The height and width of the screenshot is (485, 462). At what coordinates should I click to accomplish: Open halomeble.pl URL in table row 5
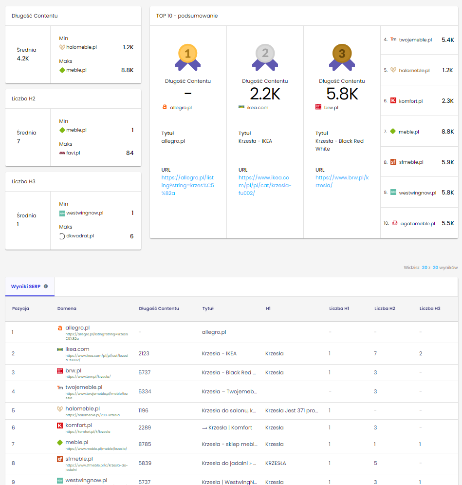(92, 415)
